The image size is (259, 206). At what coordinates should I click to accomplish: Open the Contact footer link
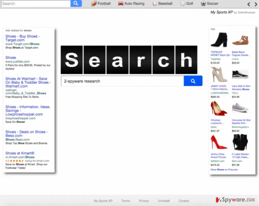click(x=184, y=201)
